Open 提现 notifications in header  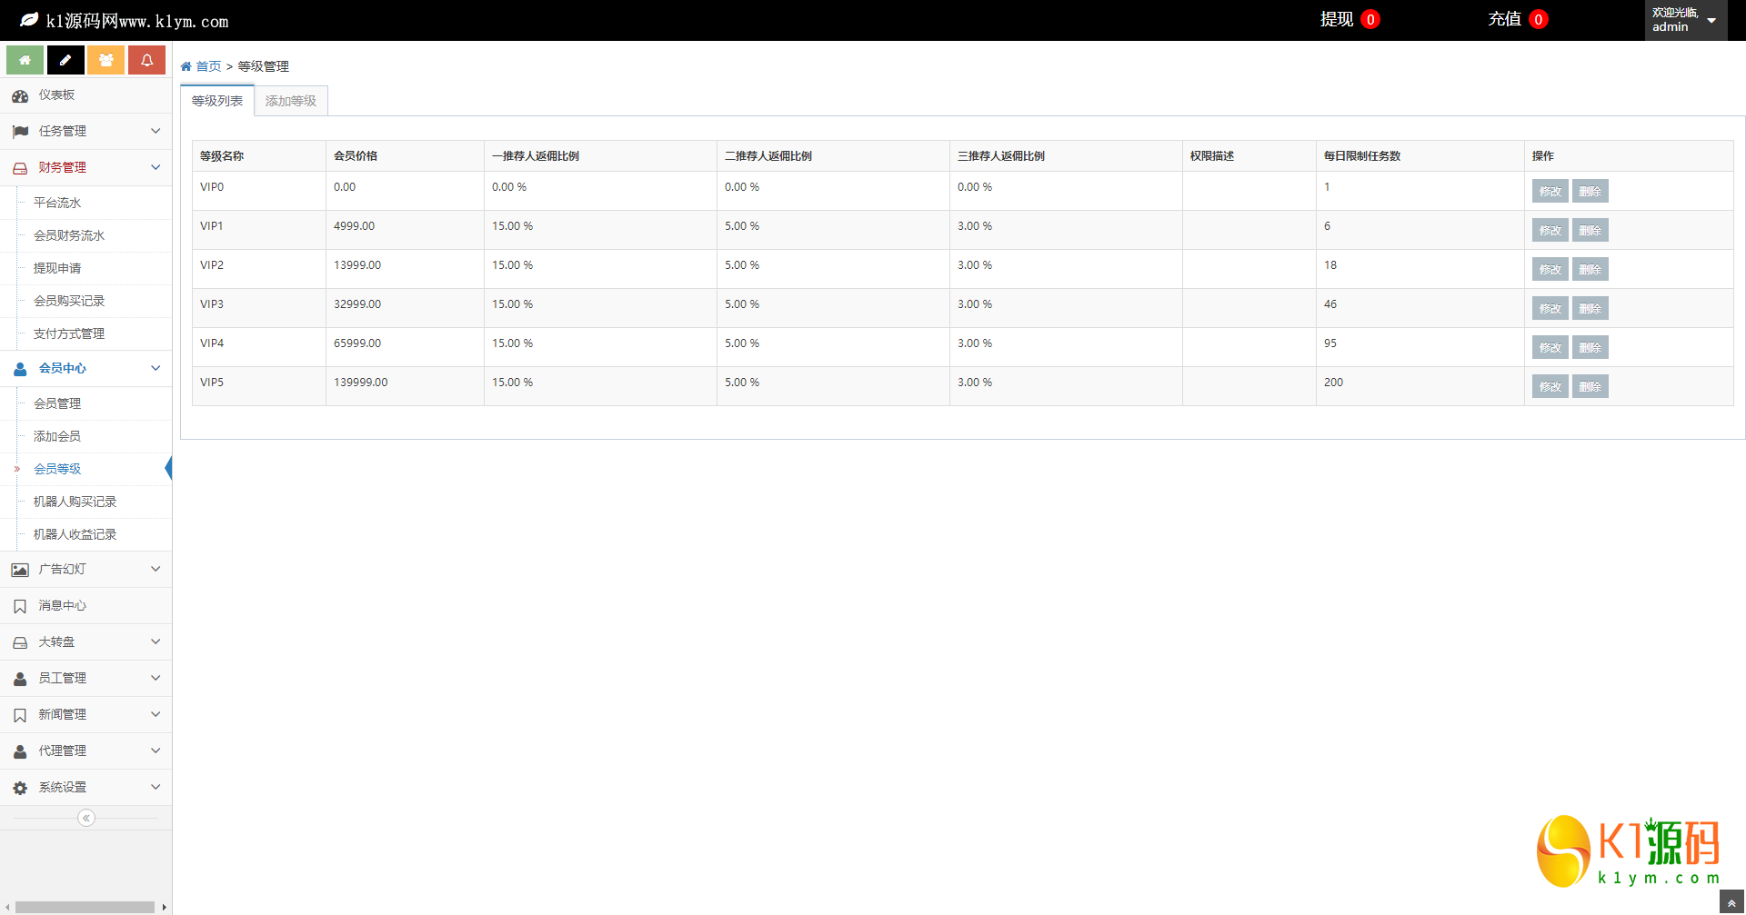(x=1350, y=19)
